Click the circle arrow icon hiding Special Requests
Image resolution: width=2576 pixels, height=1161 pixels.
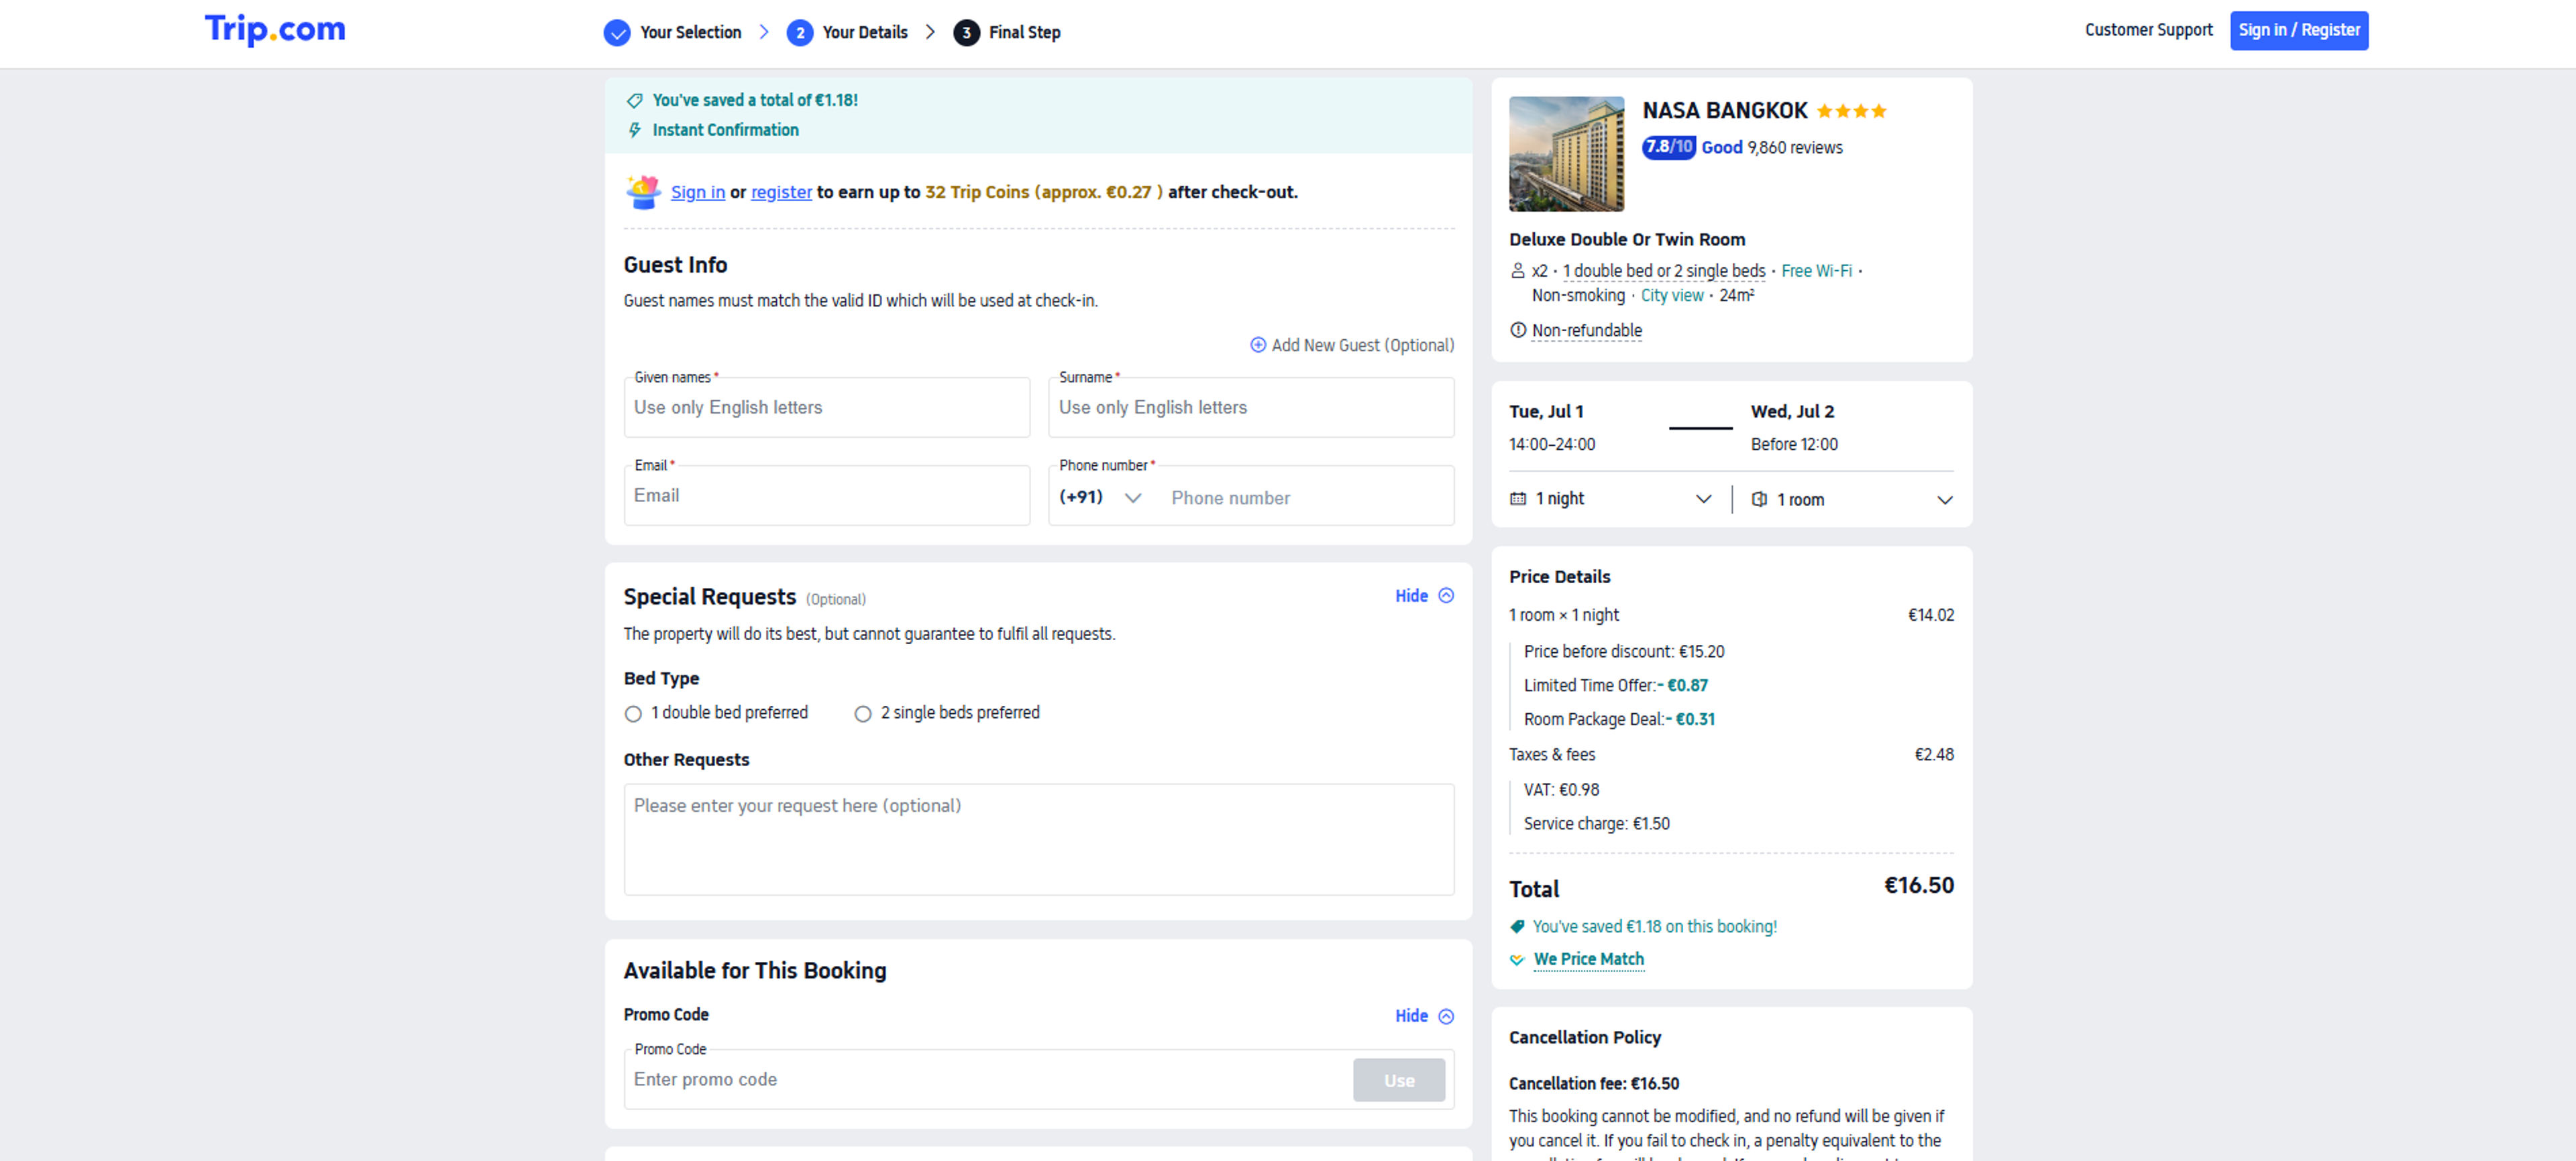1446,595
